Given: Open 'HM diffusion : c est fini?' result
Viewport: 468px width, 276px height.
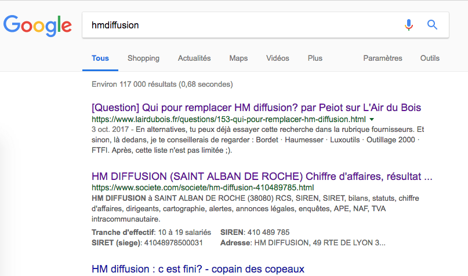Looking at the screenshot, I should pos(198,269).
